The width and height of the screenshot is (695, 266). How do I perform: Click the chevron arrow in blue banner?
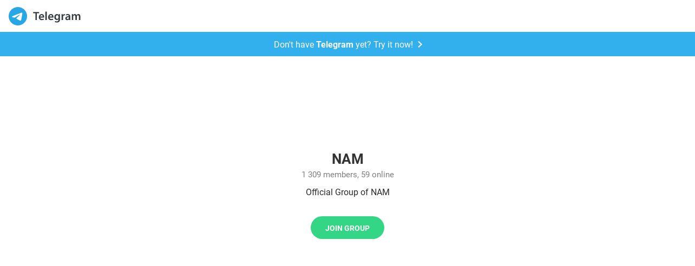pyautogui.click(x=420, y=44)
